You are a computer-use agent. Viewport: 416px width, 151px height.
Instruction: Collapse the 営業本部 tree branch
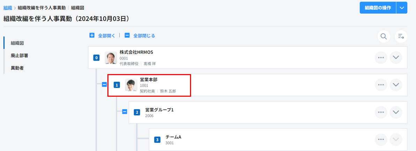tap(104, 85)
